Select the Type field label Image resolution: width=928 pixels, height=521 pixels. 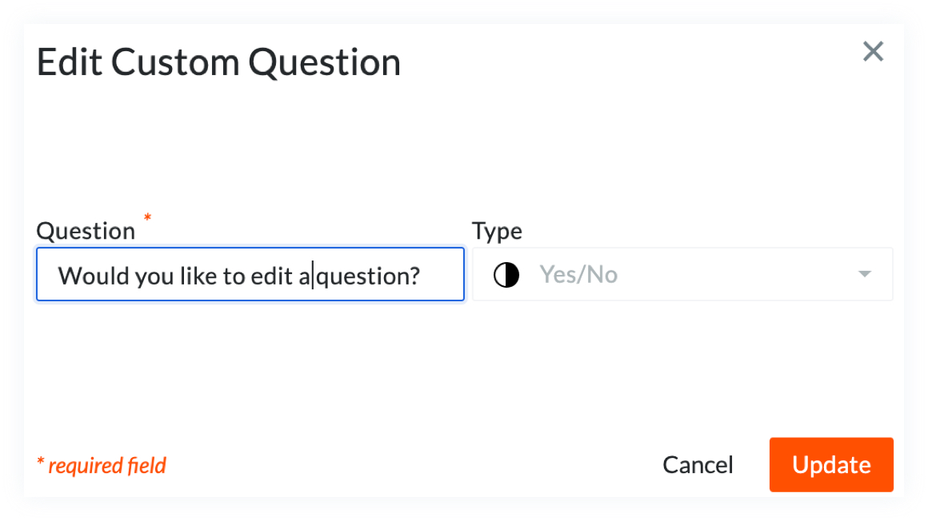coord(497,231)
